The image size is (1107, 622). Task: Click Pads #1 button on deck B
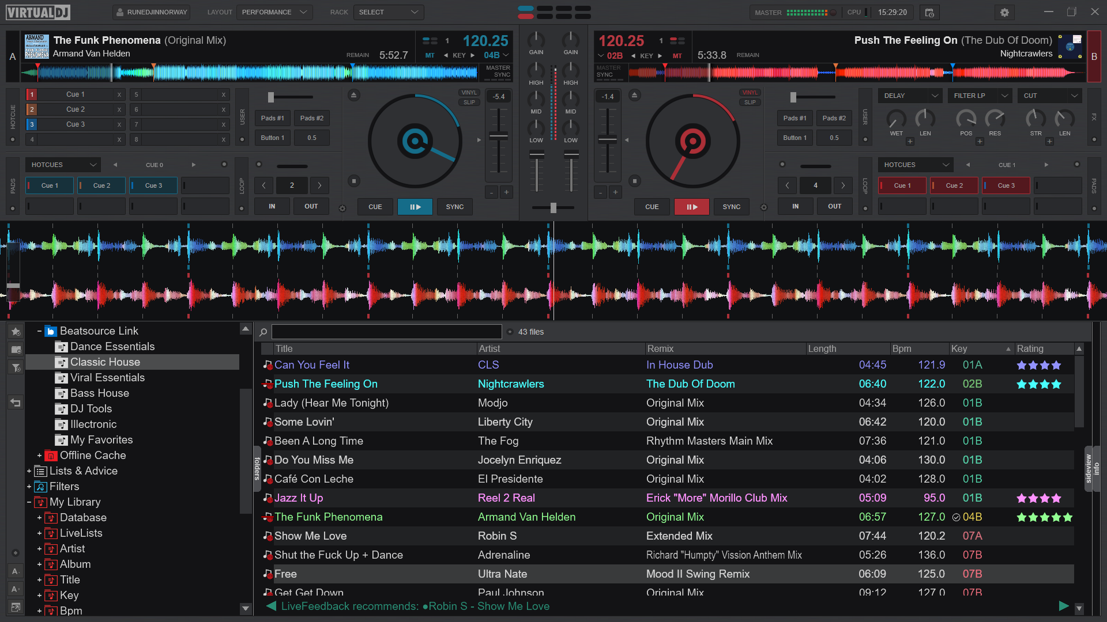tap(795, 118)
